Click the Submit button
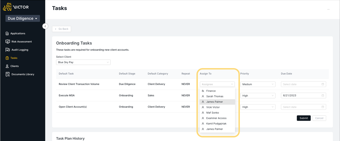This screenshot has width=340, height=141. pos(304,118)
